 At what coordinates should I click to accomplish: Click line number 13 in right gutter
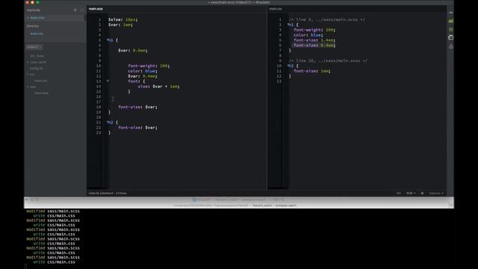point(279,81)
